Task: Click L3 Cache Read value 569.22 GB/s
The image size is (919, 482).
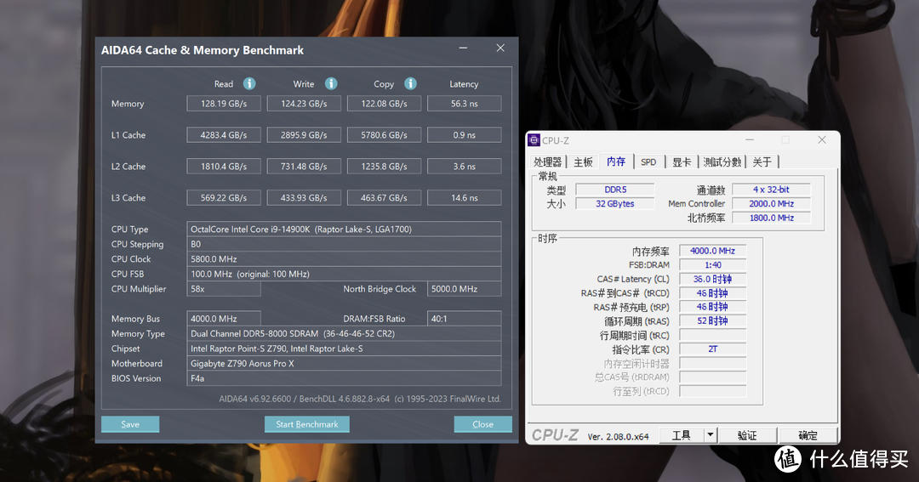Action: click(224, 198)
